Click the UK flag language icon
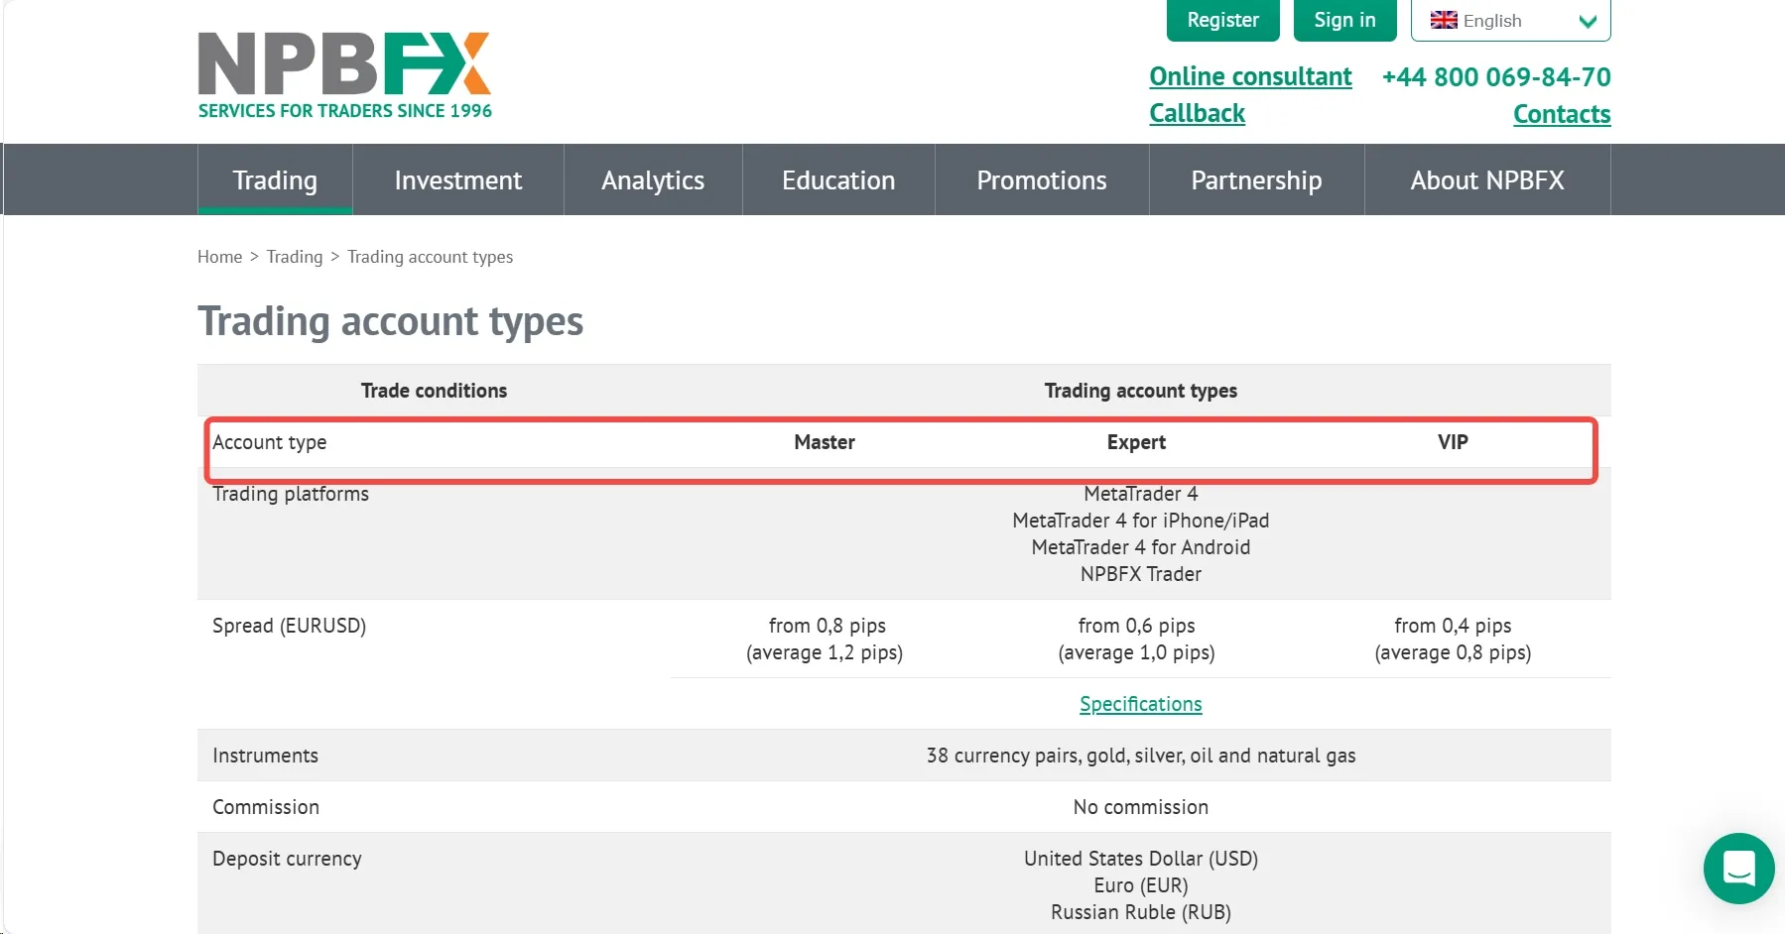This screenshot has height=934, width=1785. pos(1444,20)
